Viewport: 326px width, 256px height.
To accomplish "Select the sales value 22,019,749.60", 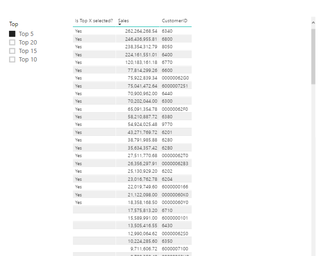I will (142, 187).
